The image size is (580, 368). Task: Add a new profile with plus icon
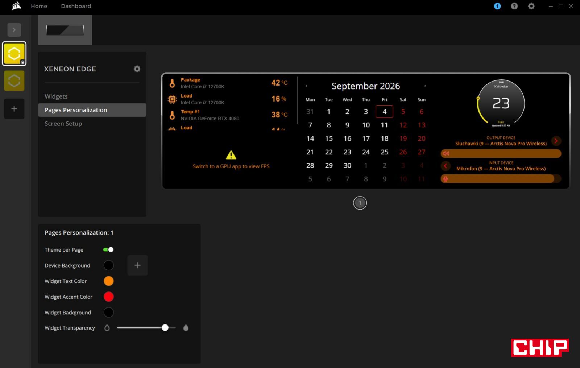pyautogui.click(x=14, y=109)
